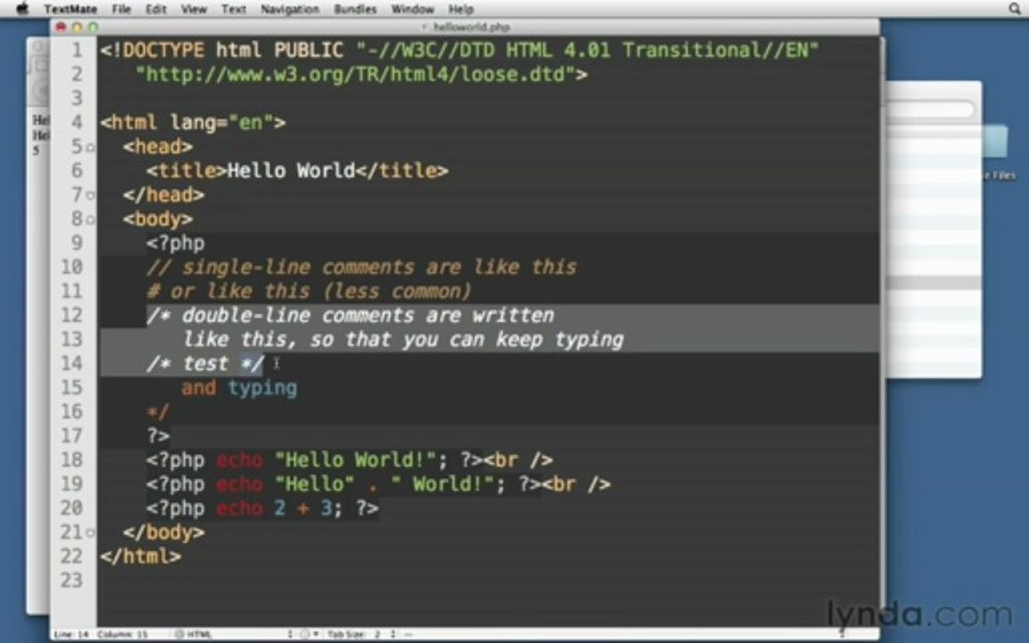The height and width of the screenshot is (643, 1029).
Task: Click the word 'typing' on line 15
Action: (x=263, y=388)
